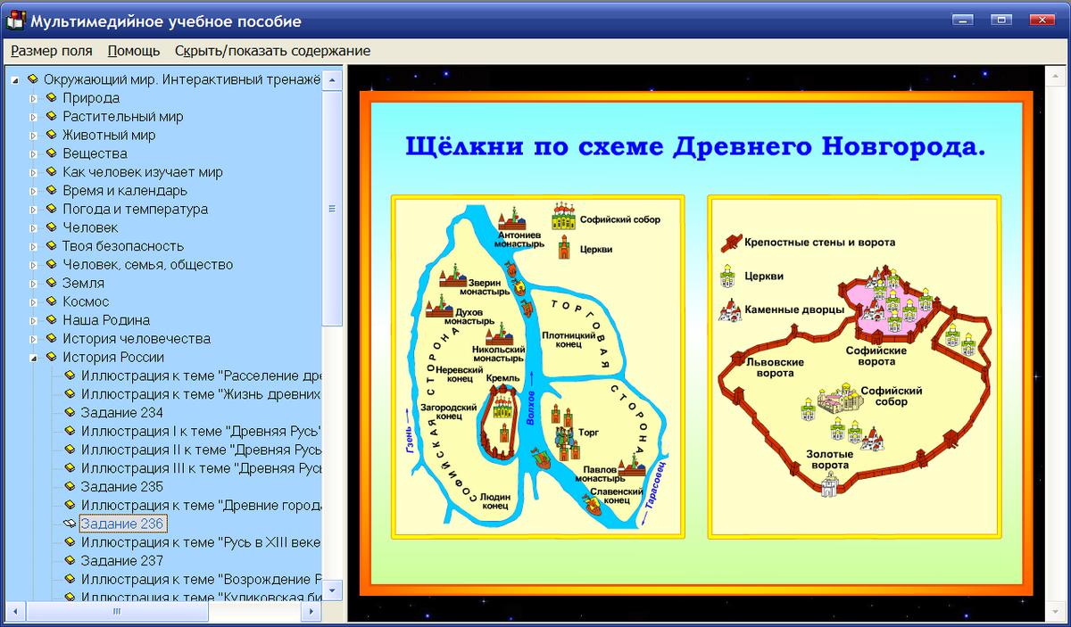This screenshot has height=627, width=1071.
Task: Click the Львовские ворота gate icon
Action: click(x=736, y=359)
